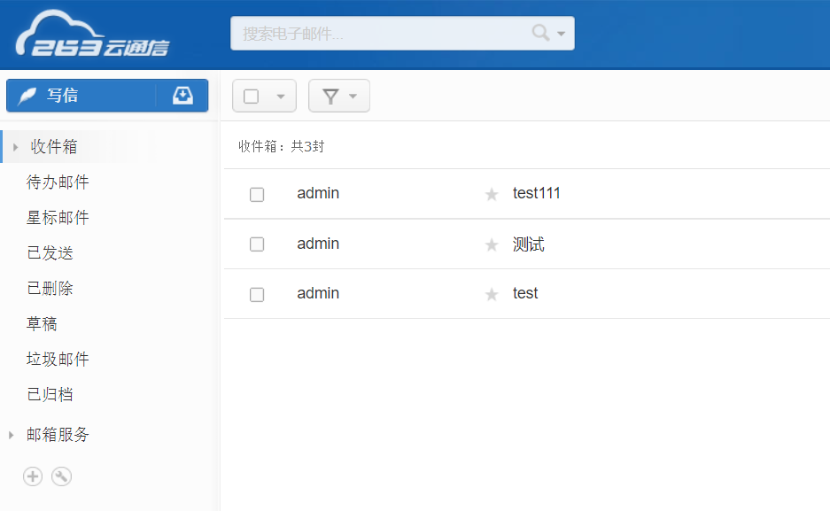Image resolution: width=830 pixels, height=511 pixels.
Task: Expand the 收件箱 folder arrow
Action: coord(15,147)
